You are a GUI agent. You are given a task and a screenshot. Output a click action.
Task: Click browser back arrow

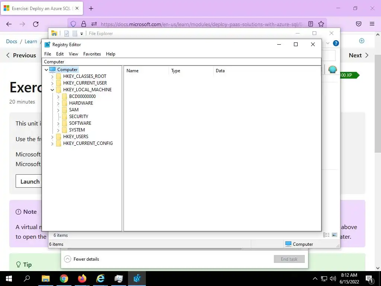click(x=9, y=24)
